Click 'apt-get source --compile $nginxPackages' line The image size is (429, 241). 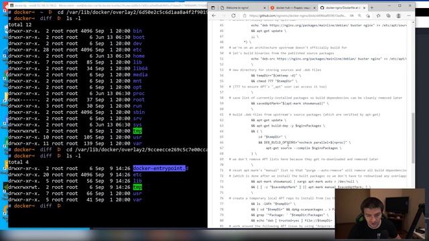click(x=304, y=148)
